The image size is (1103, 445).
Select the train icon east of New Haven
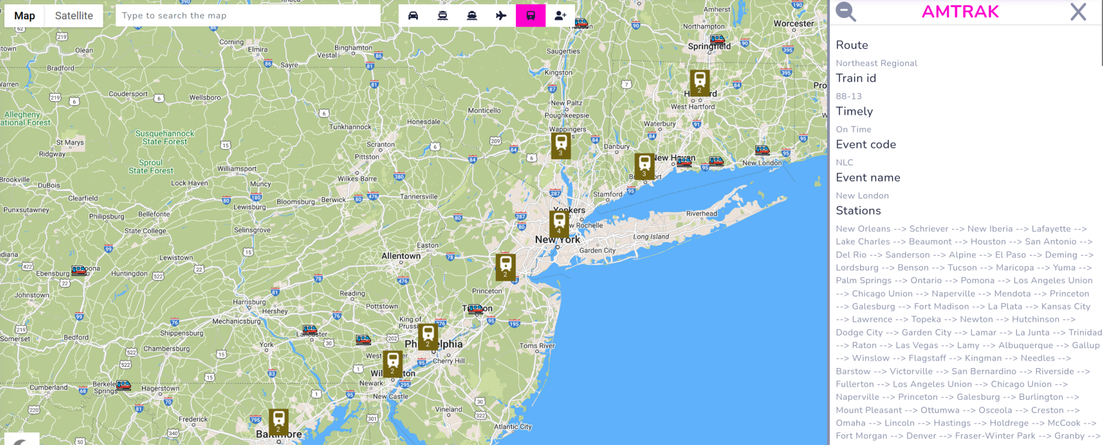point(716,161)
